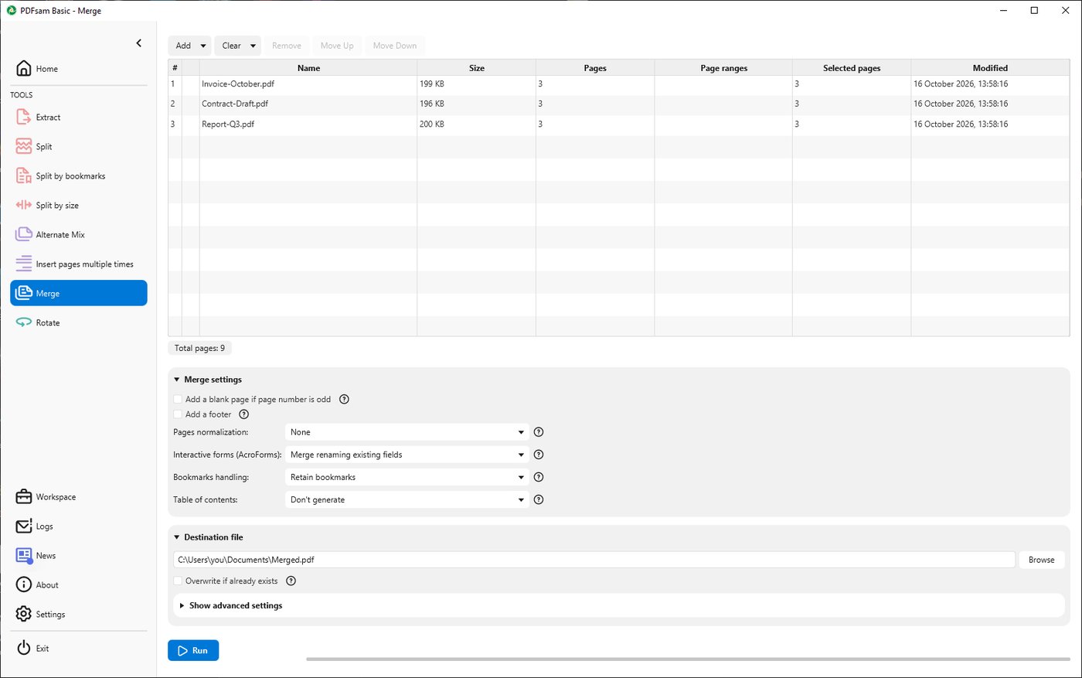The image size is (1082, 678).
Task: Open the Interactive forms AcroForms dropdown
Action: coord(407,455)
